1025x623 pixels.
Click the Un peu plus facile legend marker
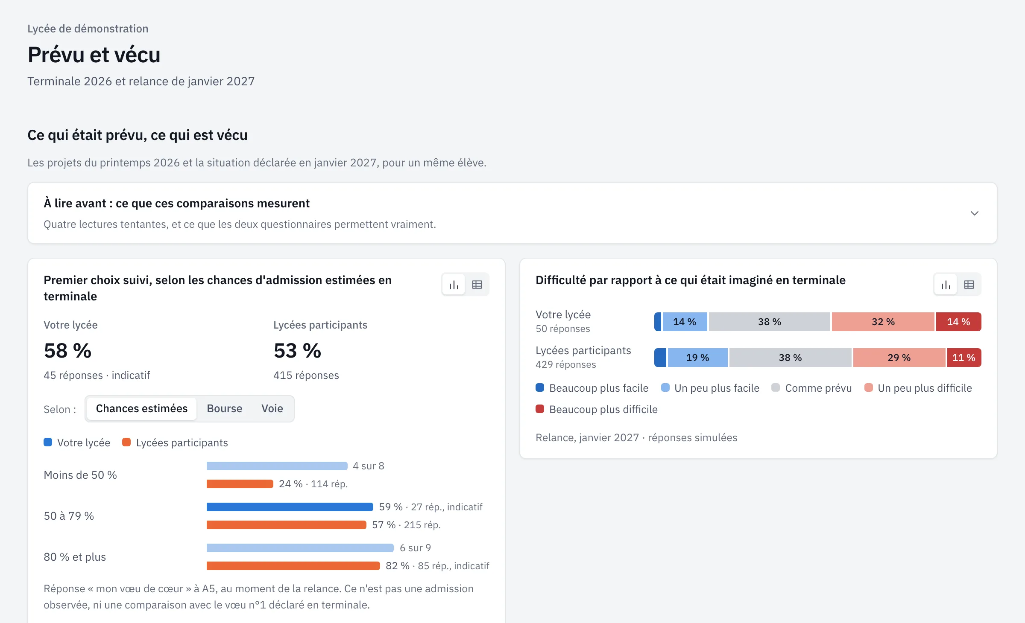[x=665, y=388]
